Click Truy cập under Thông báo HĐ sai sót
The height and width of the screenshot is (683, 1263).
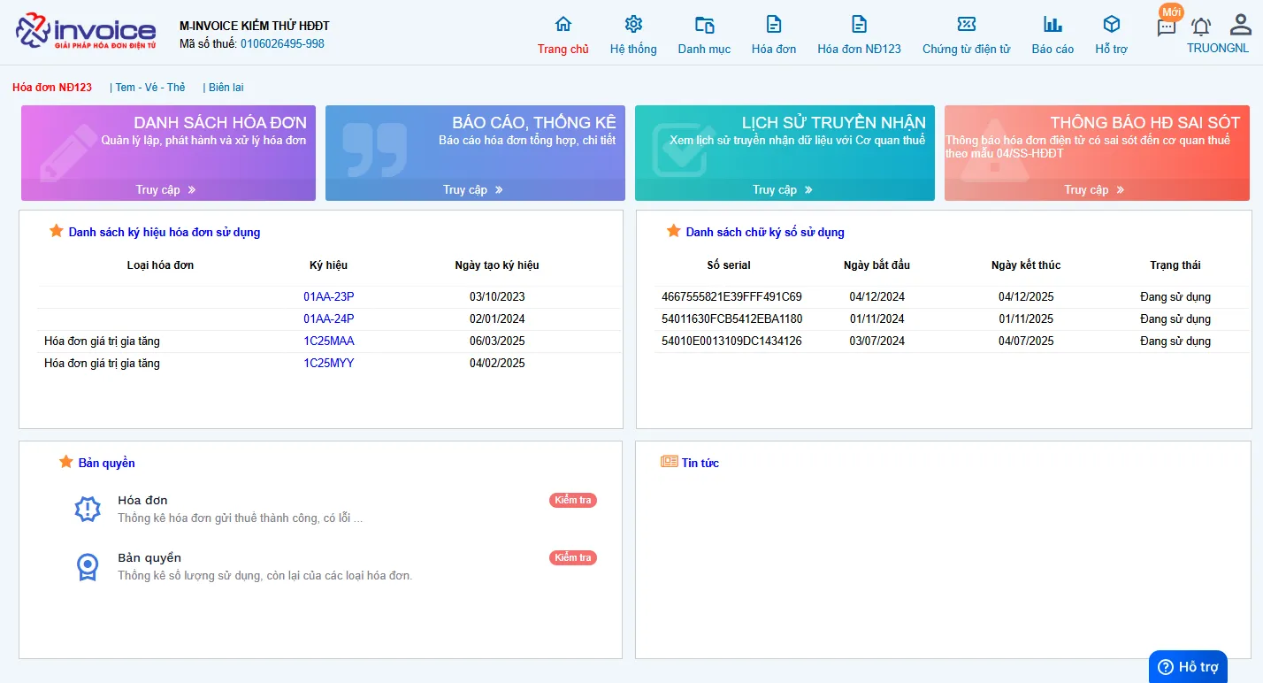(x=1094, y=189)
